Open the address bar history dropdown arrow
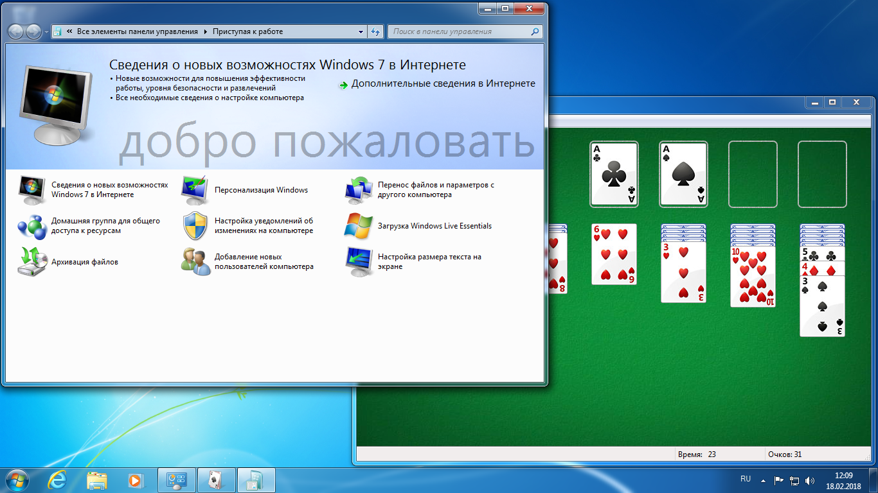The width and height of the screenshot is (878, 493). click(x=361, y=31)
